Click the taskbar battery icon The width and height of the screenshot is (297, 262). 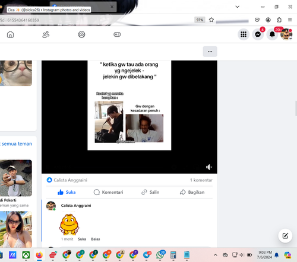[x=249, y=255]
